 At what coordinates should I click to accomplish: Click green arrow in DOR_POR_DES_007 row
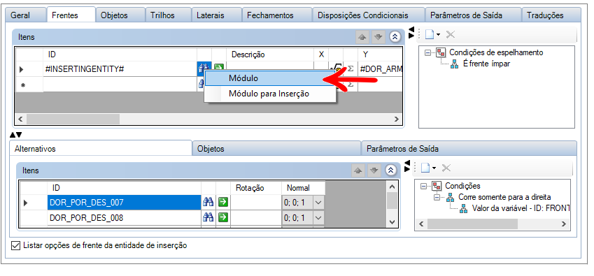point(223,202)
